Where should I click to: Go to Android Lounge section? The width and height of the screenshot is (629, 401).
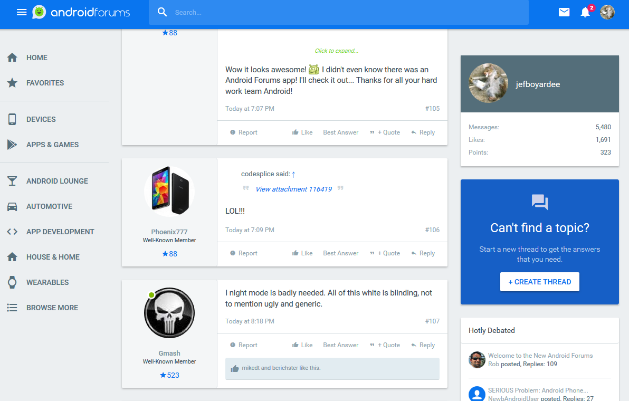pyautogui.click(x=57, y=181)
